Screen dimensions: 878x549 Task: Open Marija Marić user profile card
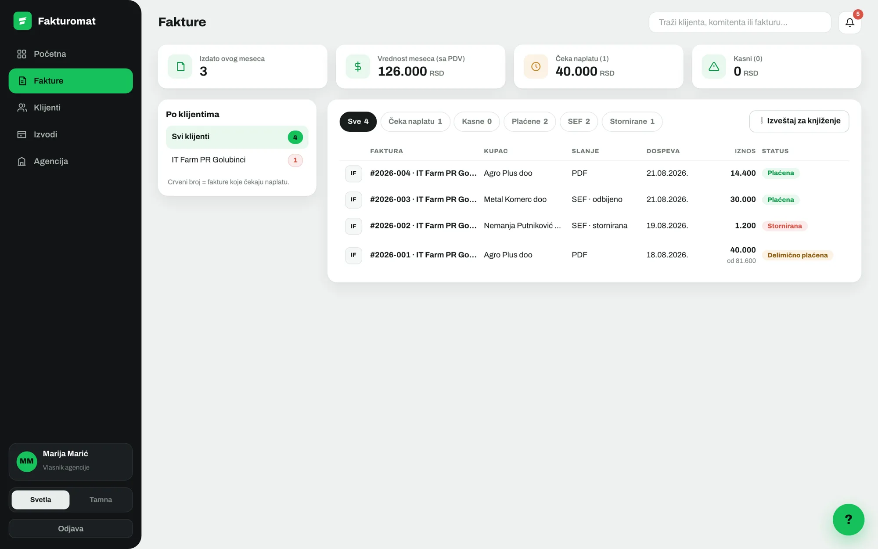coord(71,461)
